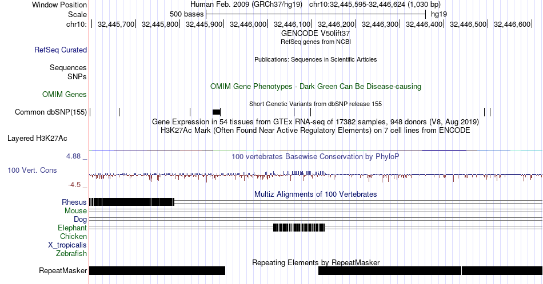Click the -4.5 conservation lower value
The image size is (543, 284).
pyautogui.click(x=74, y=185)
